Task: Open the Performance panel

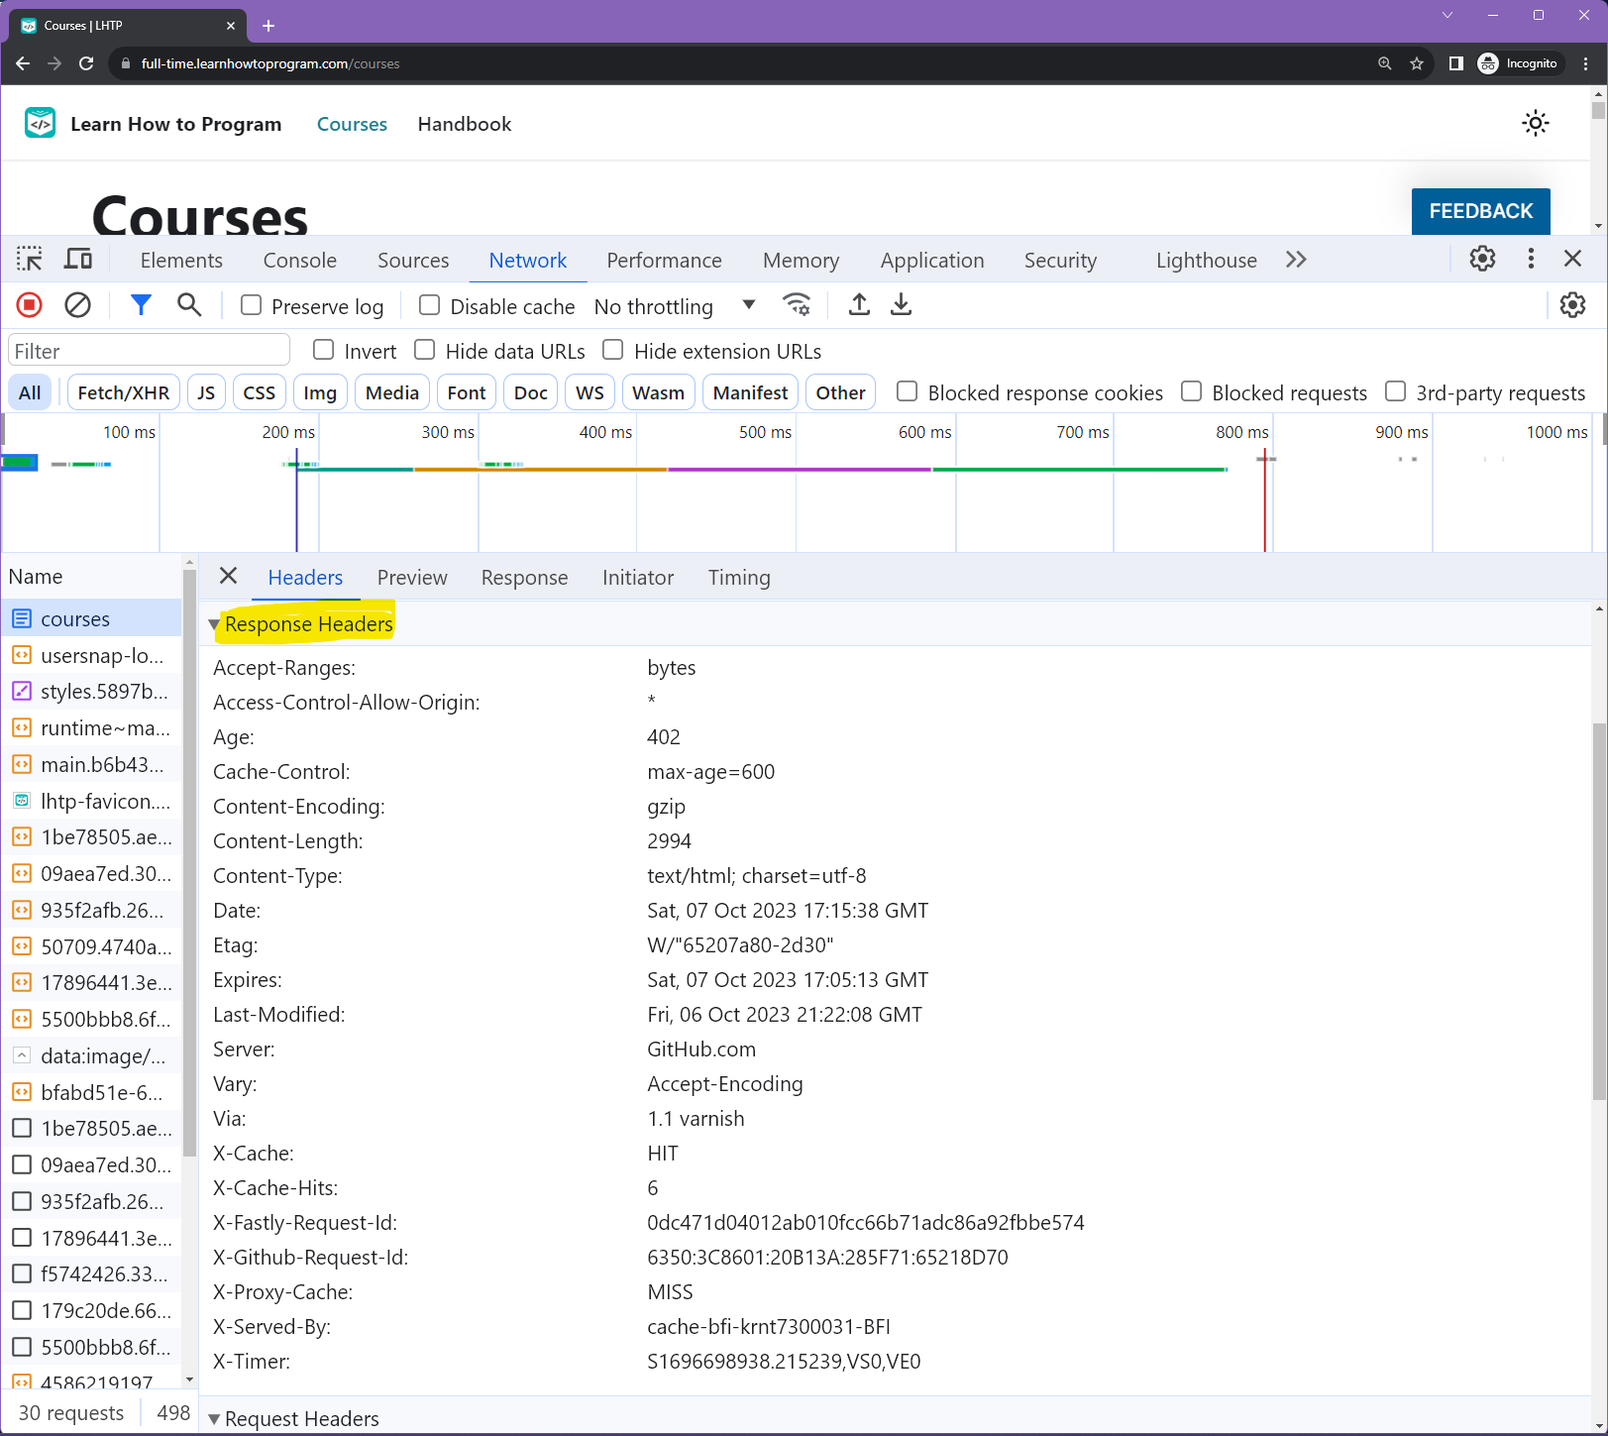Action: (x=664, y=261)
